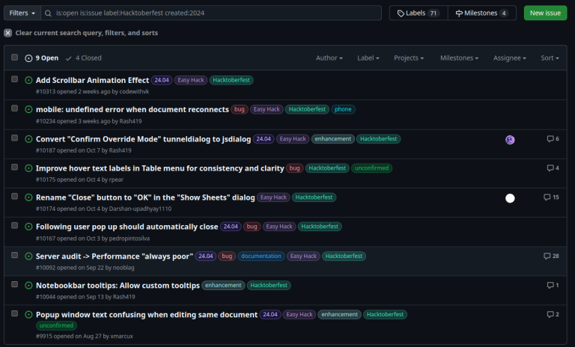Viewport: 575px width, 347px height.
Task: Click open-issue icon beside Add Scrollbar Animation Effect
Action: (x=28, y=80)
